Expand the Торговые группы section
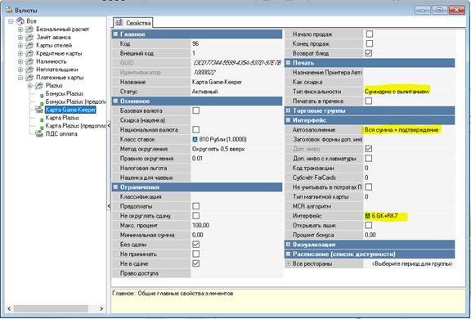This screenshot has height=319, width=471. coord(288,111)
